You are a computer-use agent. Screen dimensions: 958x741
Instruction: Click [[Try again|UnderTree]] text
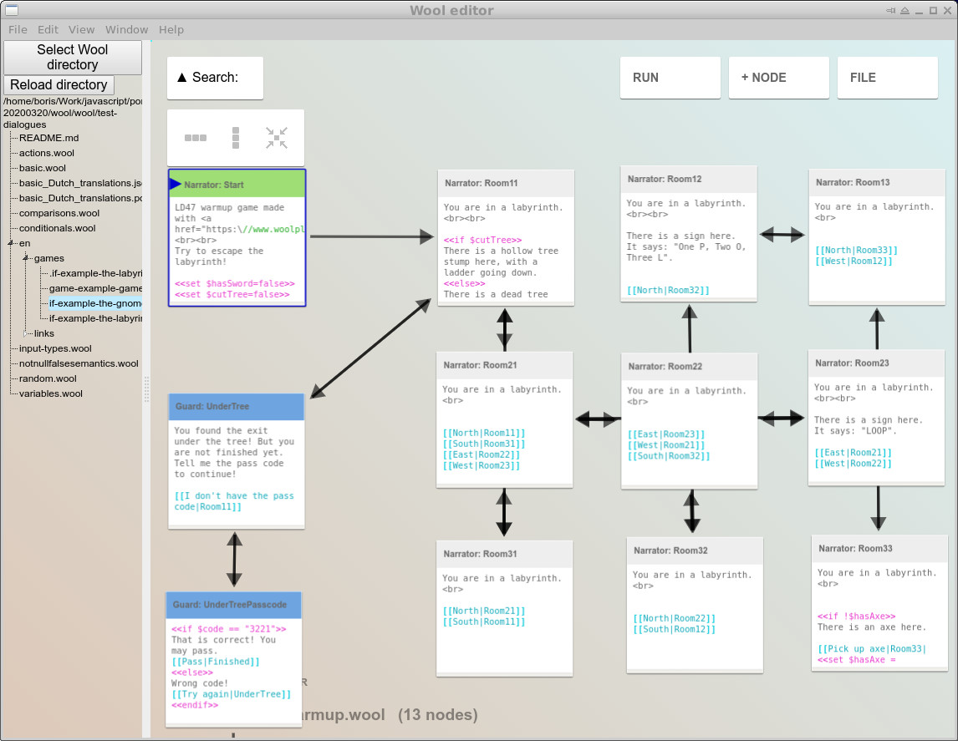(x=231, y=694)
